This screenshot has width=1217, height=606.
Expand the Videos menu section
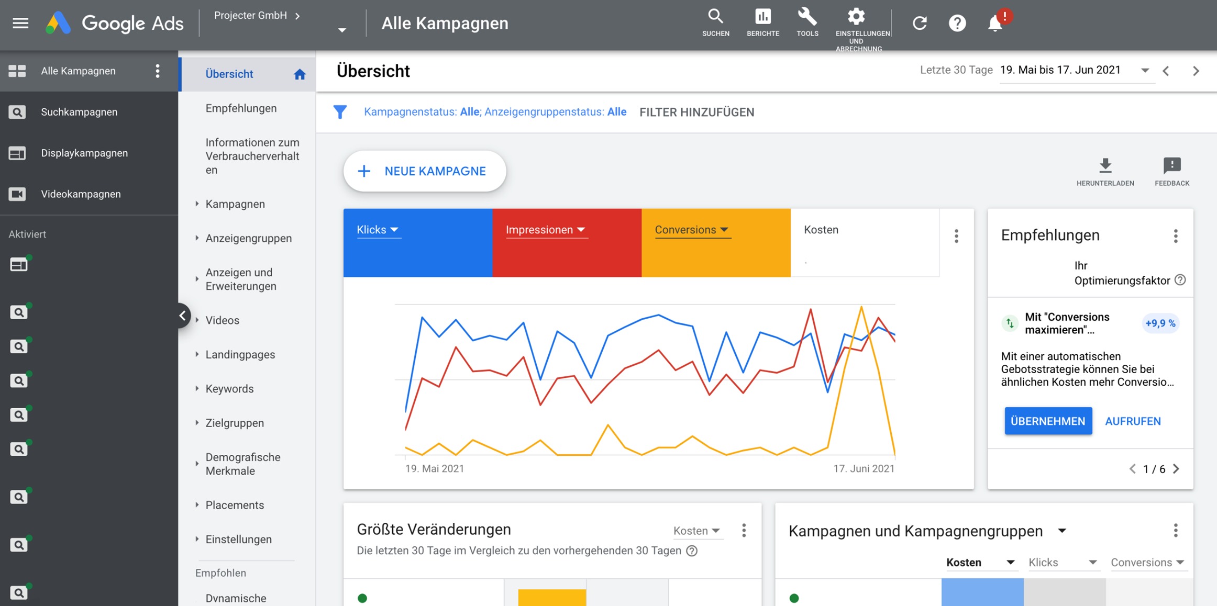[x=197, y=320]
